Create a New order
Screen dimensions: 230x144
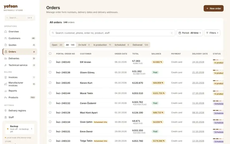pos(213,9)
